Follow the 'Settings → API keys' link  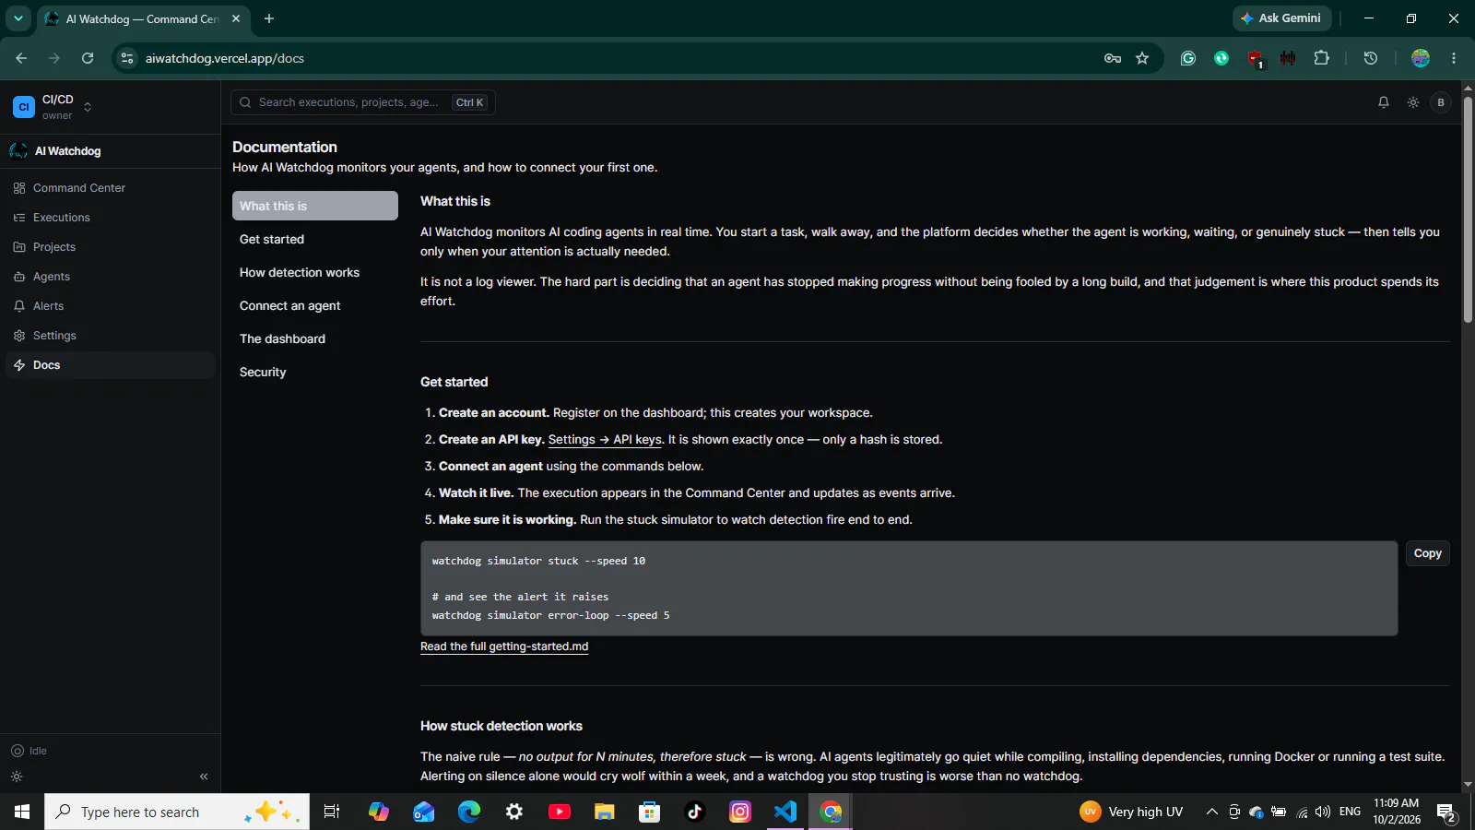[x=605, y=440]
